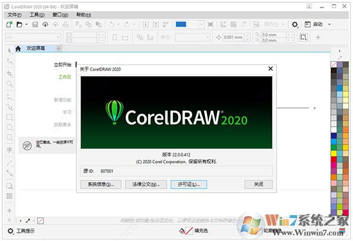Expand the color palette flyout arrow

coord(339,51)
